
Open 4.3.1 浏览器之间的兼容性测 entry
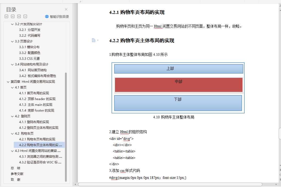point(41,157)
